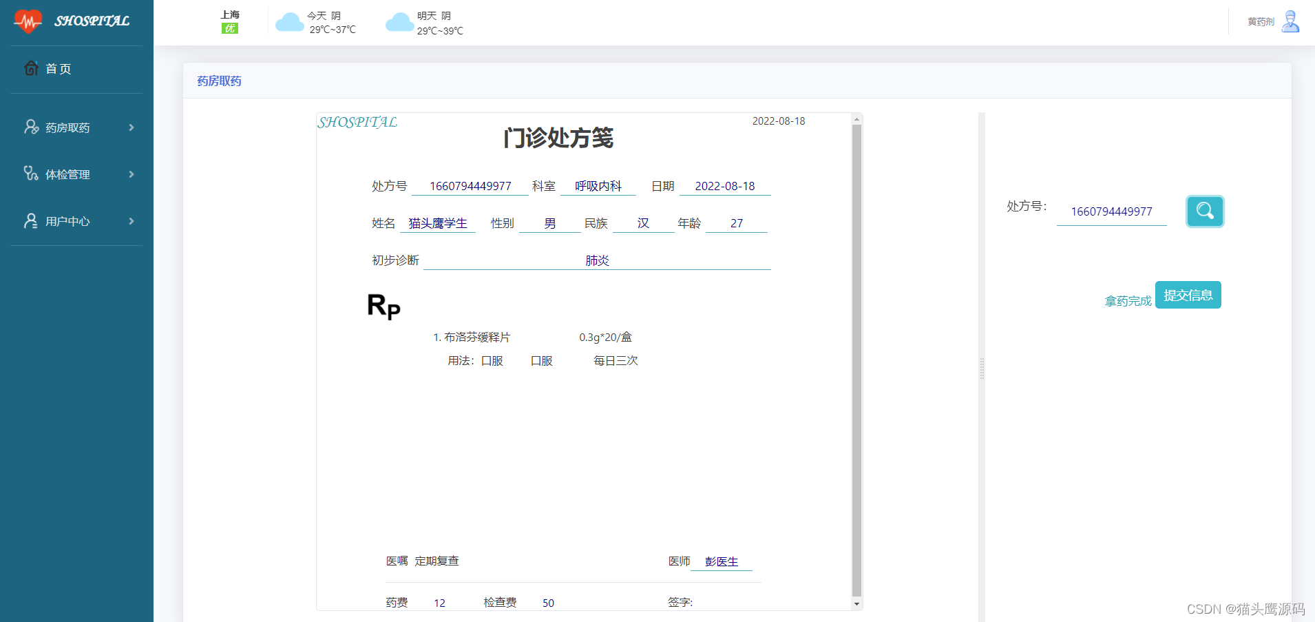The width and height of the screenshot is (1315, 622).
Task: Click the 门诊处方笺 heading
Action: [558, 138]
